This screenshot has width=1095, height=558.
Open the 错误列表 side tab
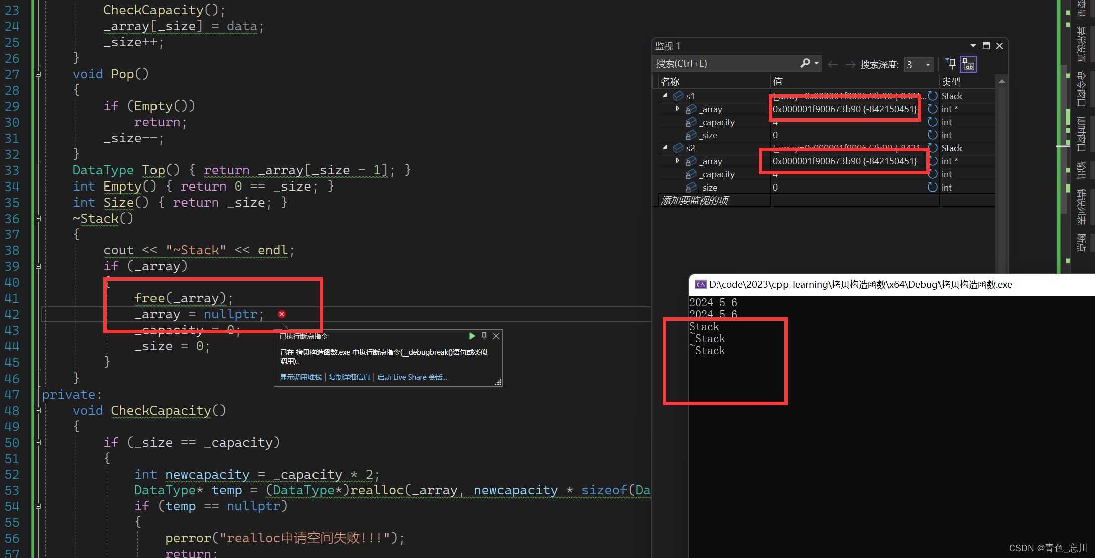tap(1081, 206)
